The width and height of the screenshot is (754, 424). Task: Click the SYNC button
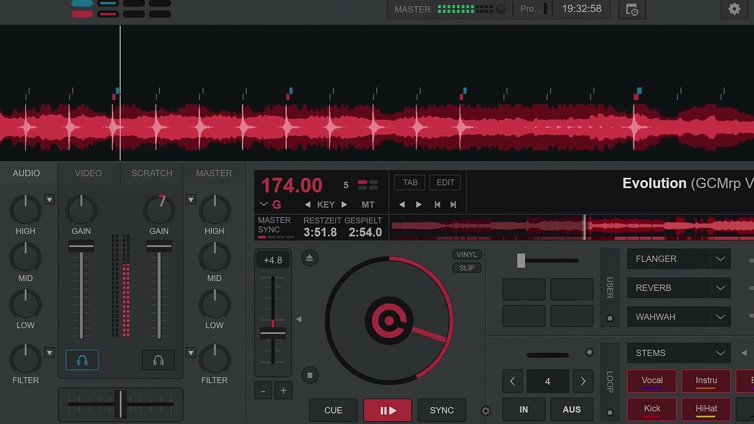(442, 410)
